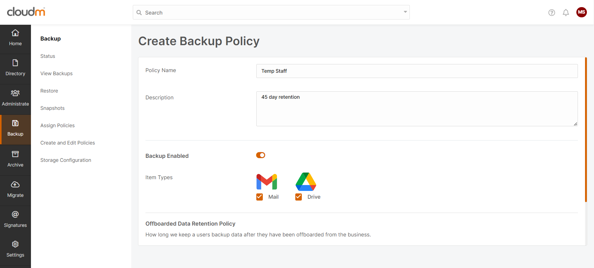The image size is (594, 268).
Task: Open the Home section in sidebar
Action: coord(15,38)
